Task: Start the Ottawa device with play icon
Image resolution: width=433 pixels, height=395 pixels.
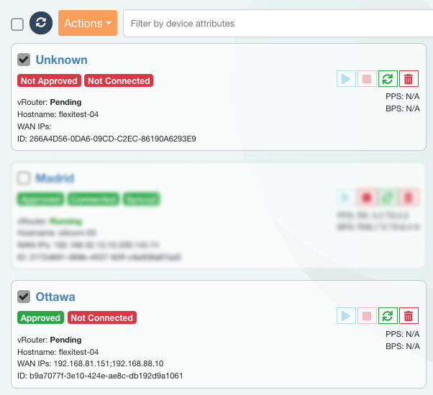Action: tap(347, 316)
